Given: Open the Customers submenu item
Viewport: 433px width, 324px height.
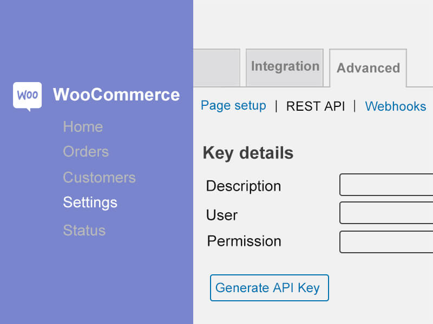Looking at the screenshot, I should 100,178.
